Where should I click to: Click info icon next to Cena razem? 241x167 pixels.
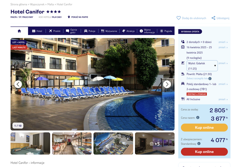pos(198,117)
